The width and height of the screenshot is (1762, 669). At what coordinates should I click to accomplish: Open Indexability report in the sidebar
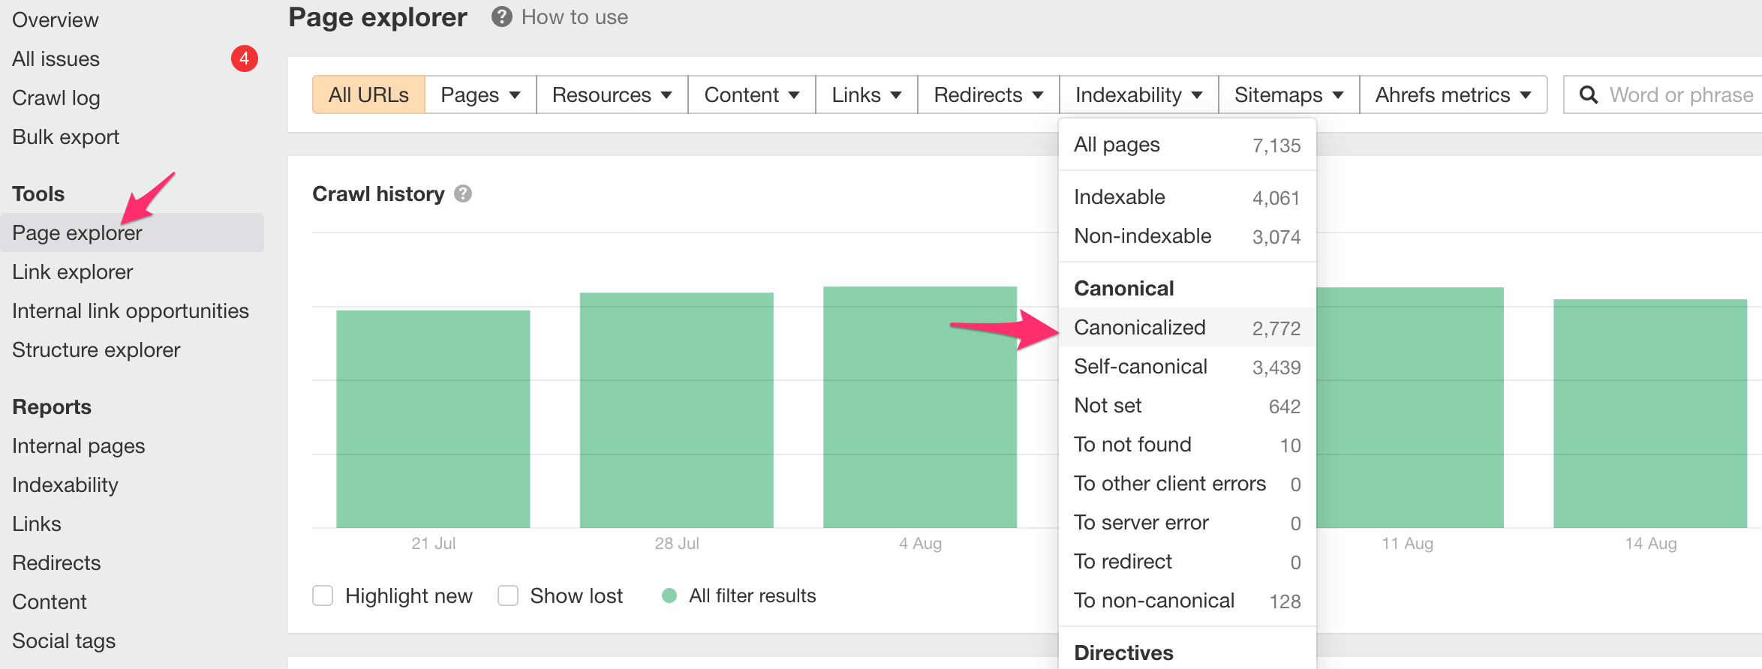coord(65,484)
